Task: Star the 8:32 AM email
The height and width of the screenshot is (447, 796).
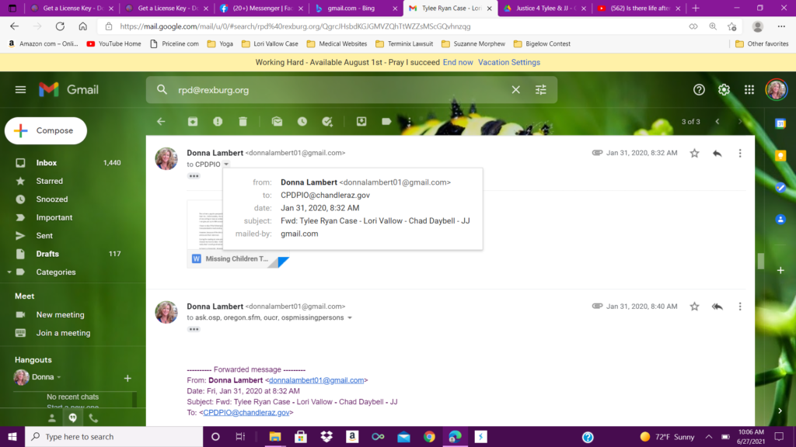Action: (694, 153)
